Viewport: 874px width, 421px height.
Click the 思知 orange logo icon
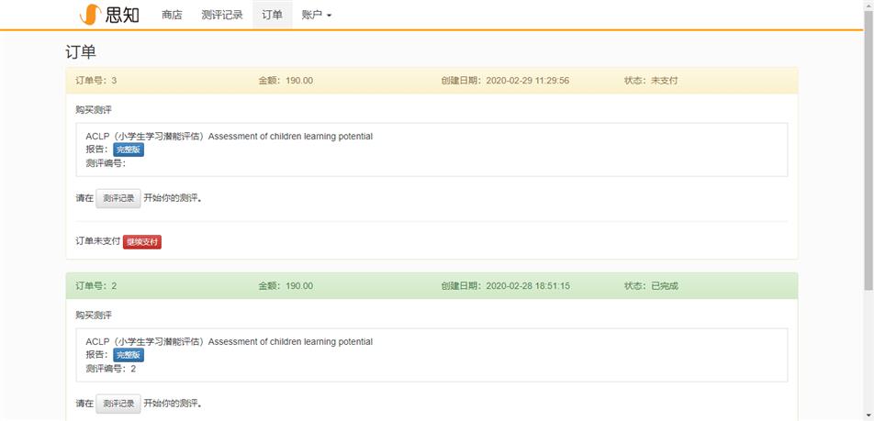90,15
